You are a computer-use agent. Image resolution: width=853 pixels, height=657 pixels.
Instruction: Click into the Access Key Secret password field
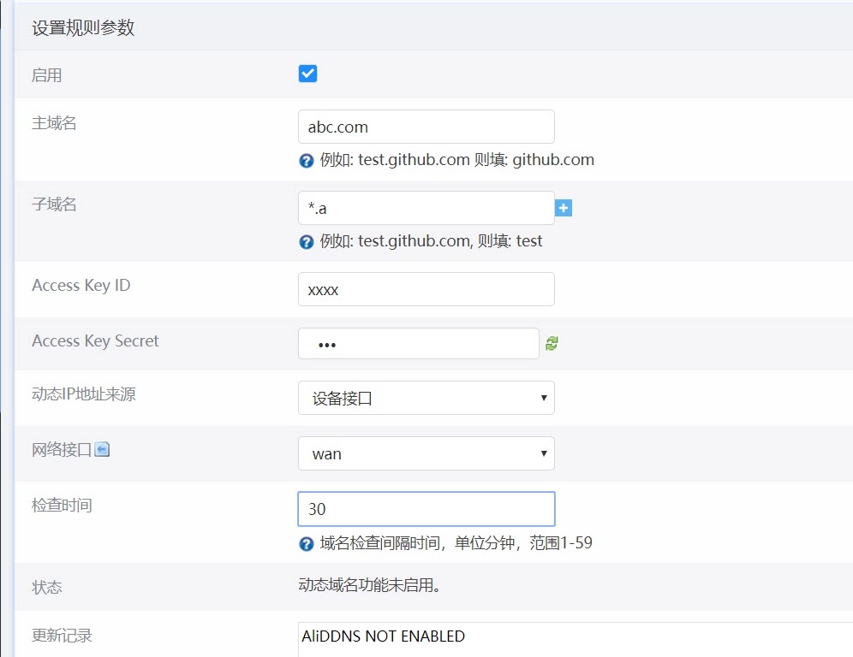tap(418, 344)
